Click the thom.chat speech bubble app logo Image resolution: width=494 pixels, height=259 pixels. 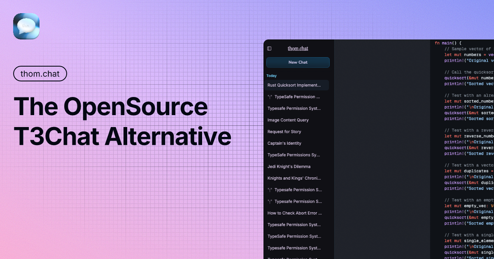26,26
